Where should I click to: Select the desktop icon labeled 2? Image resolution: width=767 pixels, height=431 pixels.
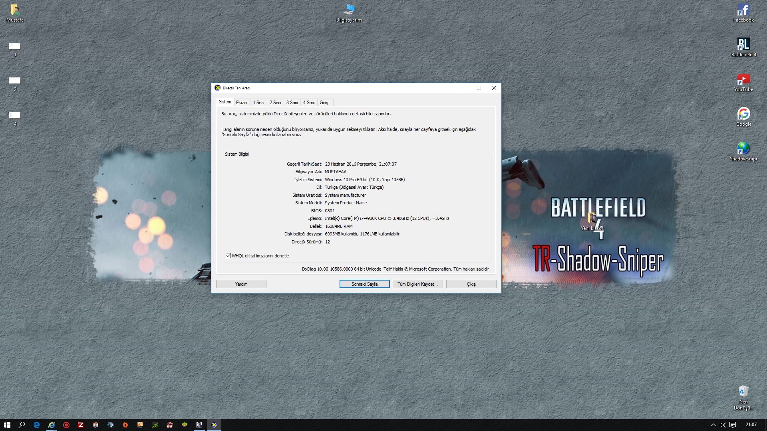click(x=15, y=84)
